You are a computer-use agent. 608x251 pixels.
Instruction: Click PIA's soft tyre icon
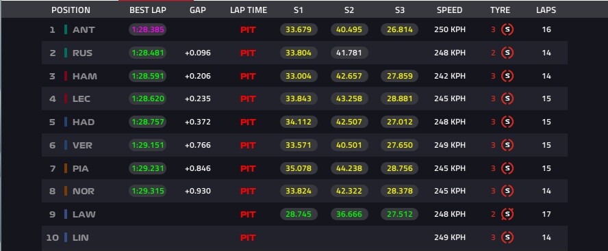[507, 168]
